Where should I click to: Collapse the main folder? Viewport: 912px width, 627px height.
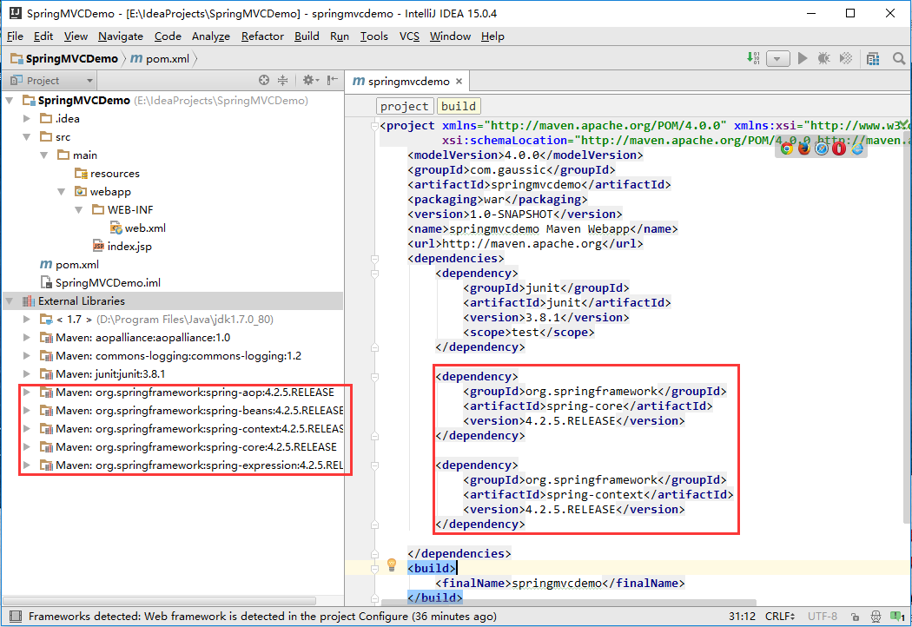(44, 155)
